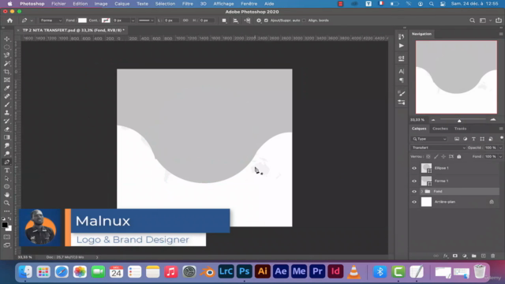Select the Pen tool
This screenshot has height=284, width=505.
7,162
